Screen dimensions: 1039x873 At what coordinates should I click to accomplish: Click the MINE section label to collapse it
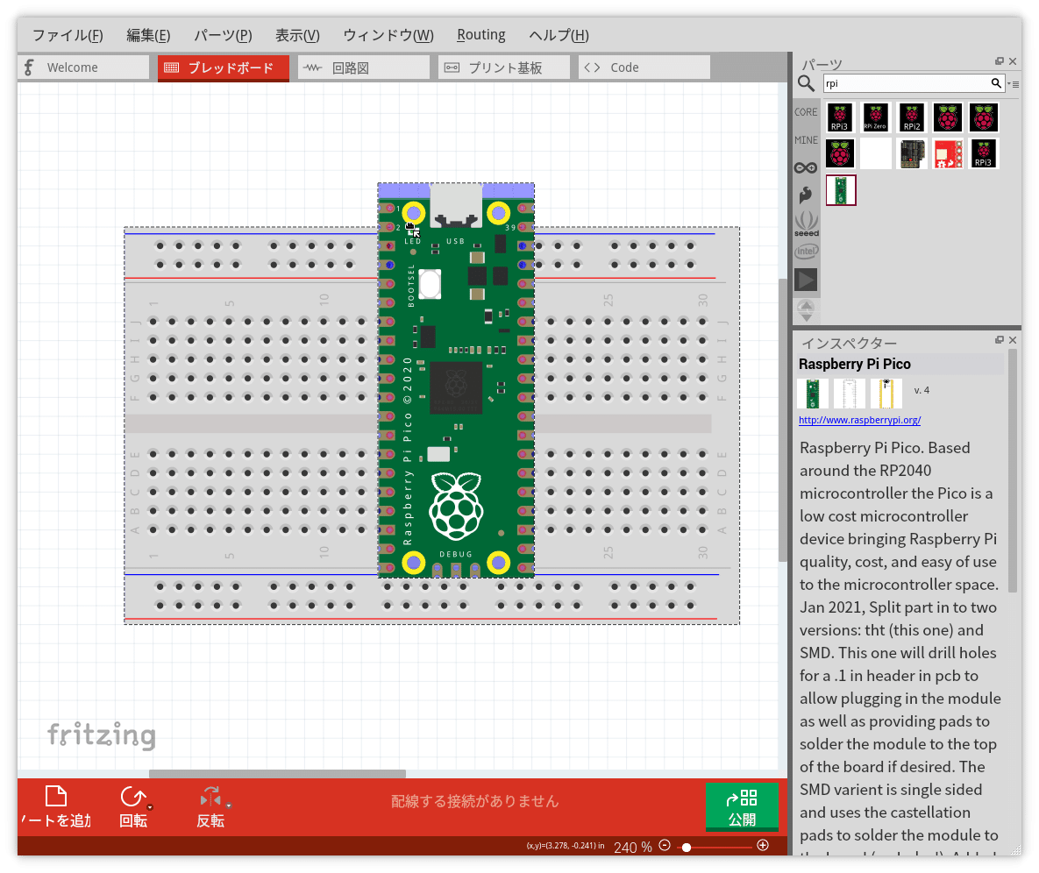click(806, 140)
